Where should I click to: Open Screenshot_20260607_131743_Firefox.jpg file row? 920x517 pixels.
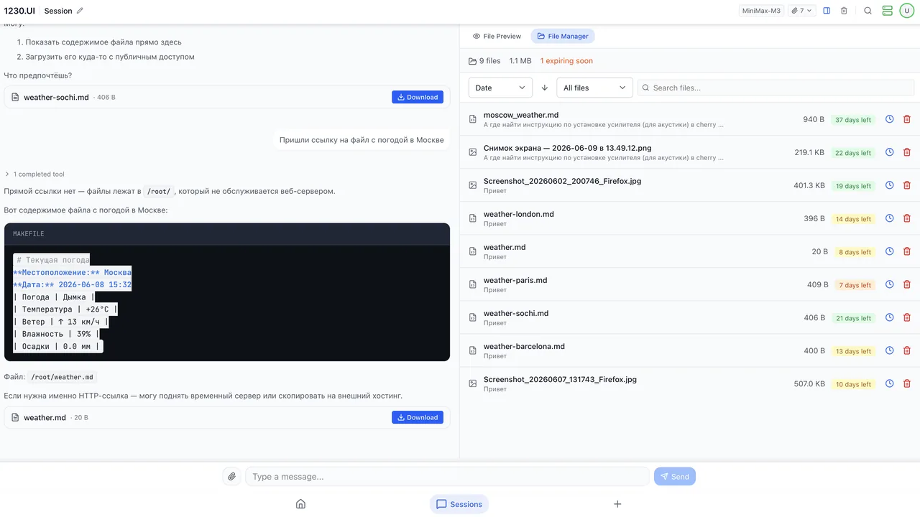coord(689,383)
